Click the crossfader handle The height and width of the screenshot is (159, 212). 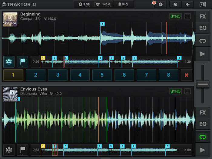(203, 84)
